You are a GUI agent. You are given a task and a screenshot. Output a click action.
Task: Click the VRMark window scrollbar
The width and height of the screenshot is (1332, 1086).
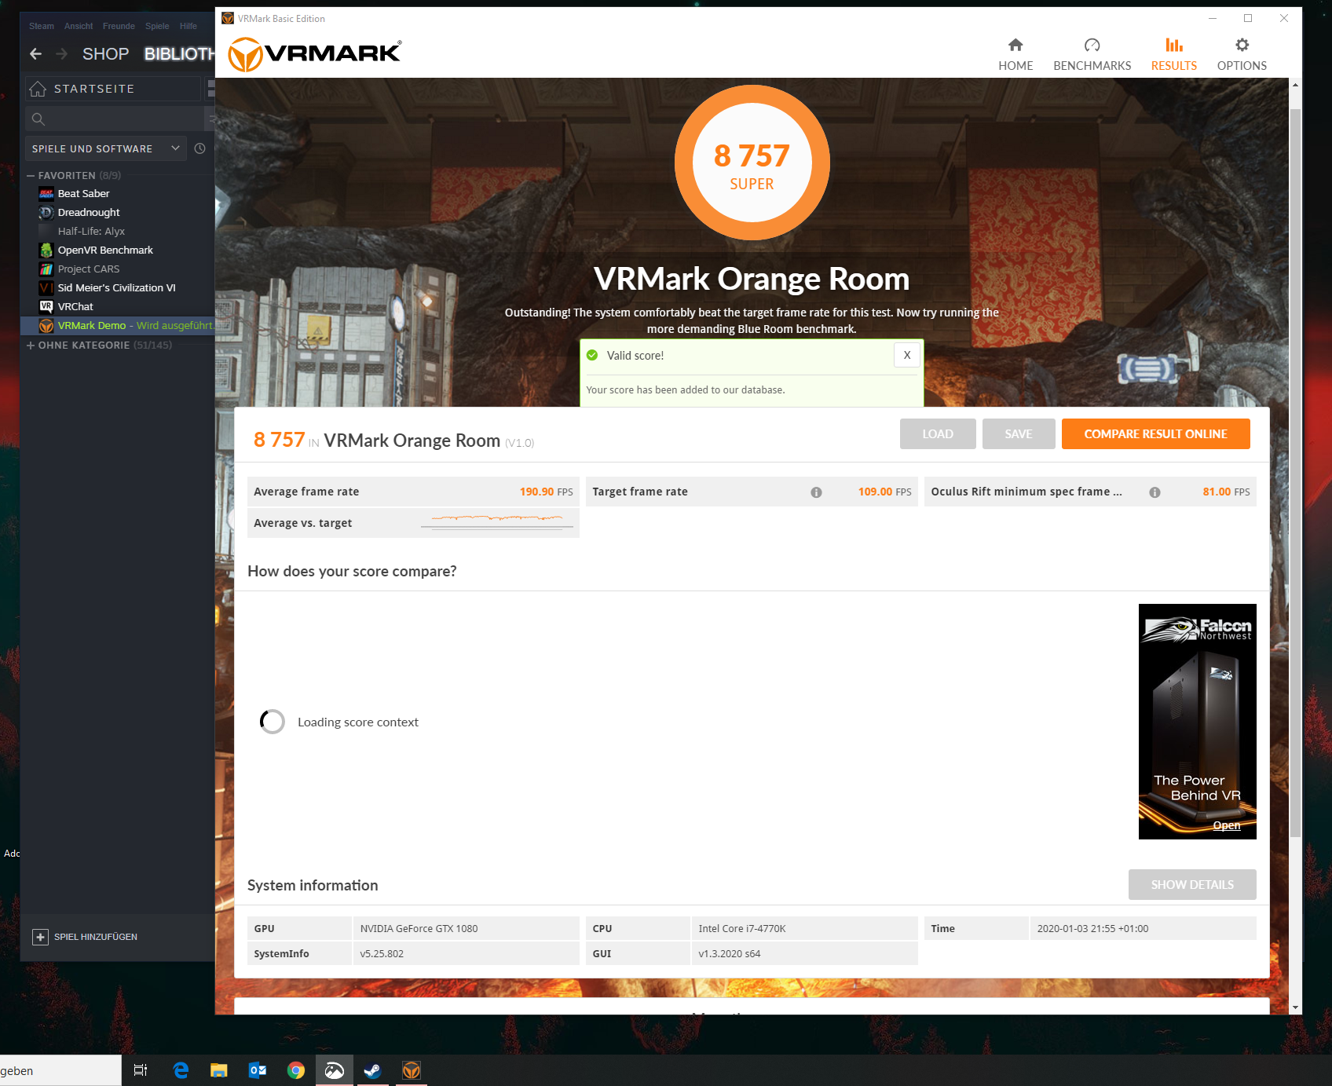(x=1295, y=471)
